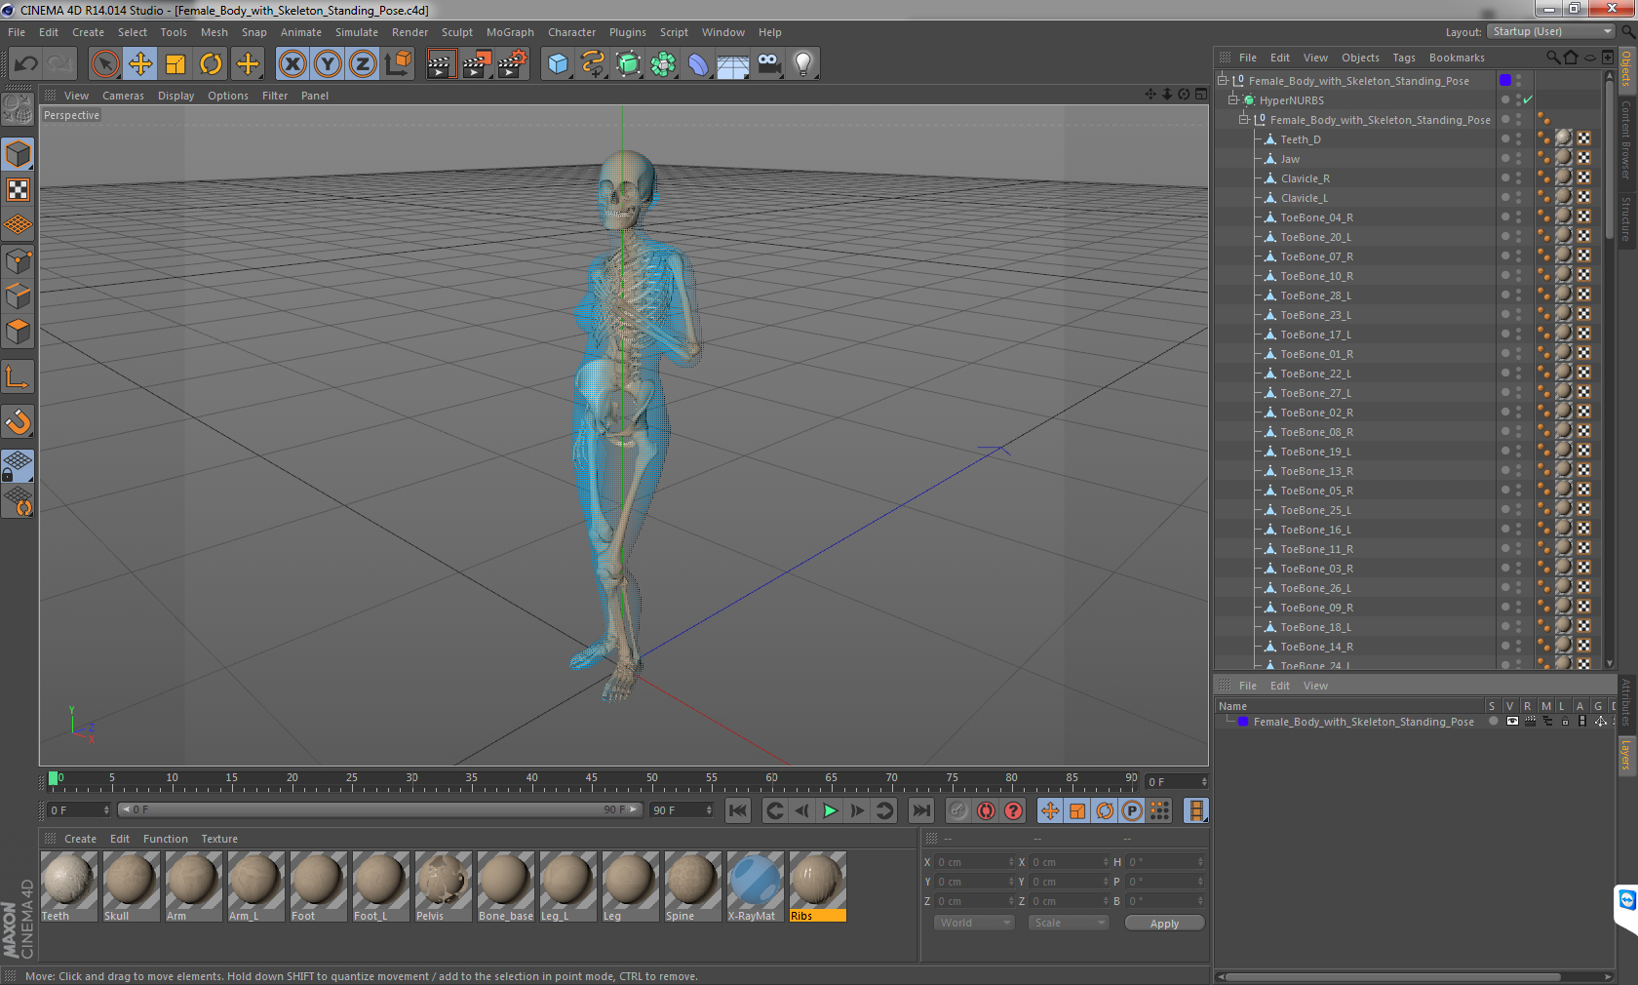1638x985 pixels.
Task: Activate the Rotate tool
Action: point(211,64)
